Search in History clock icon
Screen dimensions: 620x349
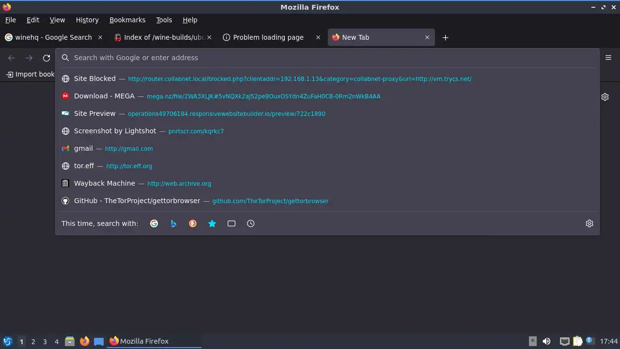tap(251, 223)
